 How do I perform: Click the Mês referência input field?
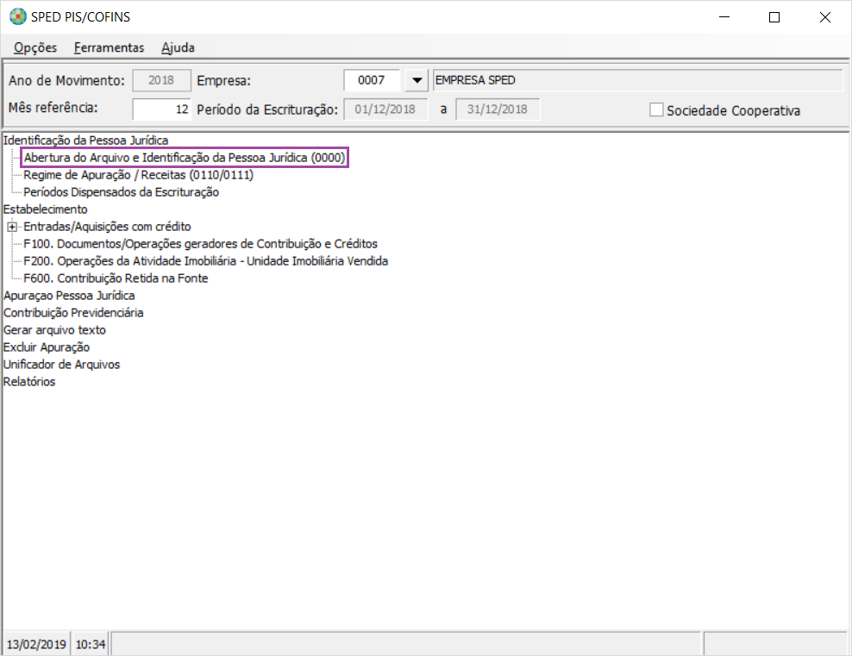pos(161,109)
